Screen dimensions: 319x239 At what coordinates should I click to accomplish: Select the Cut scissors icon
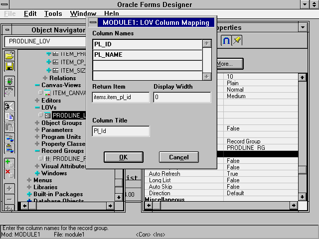tap(9, 106)
